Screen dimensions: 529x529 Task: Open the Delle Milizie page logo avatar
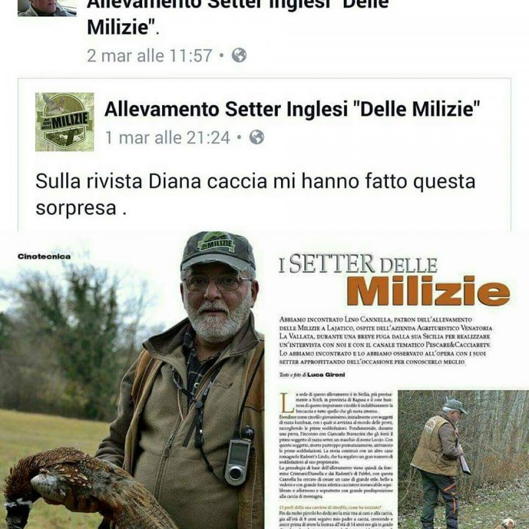[65, 122]
